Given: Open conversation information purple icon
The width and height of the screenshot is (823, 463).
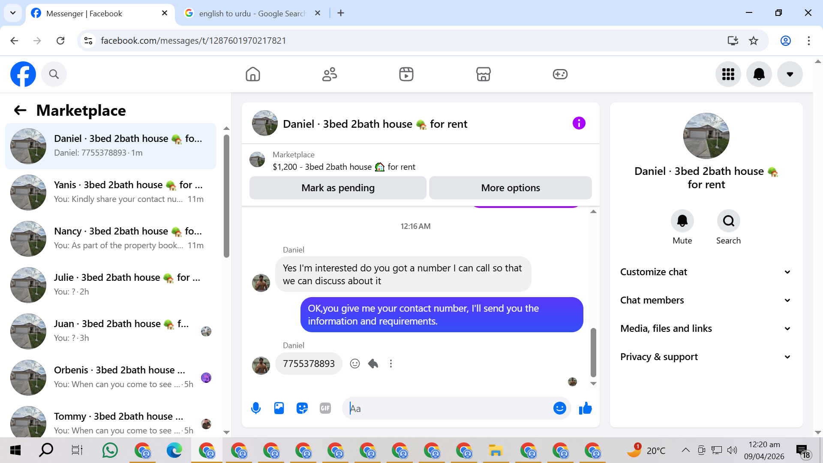Looking at the screenshot, I should click(x=579, y=123).
